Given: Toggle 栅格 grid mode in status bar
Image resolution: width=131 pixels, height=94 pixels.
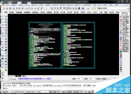Looking at the screenshot, I should click(55, 92).
